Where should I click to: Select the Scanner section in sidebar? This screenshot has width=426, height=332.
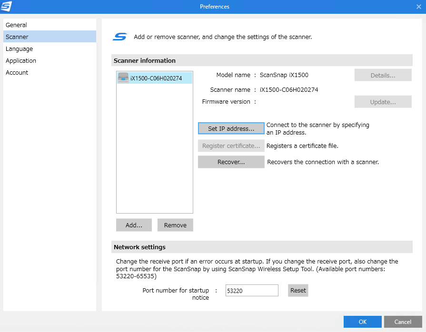(17, 37)
